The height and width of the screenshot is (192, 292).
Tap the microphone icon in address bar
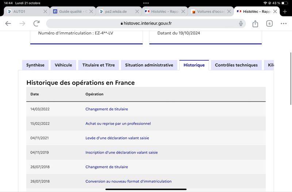click(x=241, y=23)
